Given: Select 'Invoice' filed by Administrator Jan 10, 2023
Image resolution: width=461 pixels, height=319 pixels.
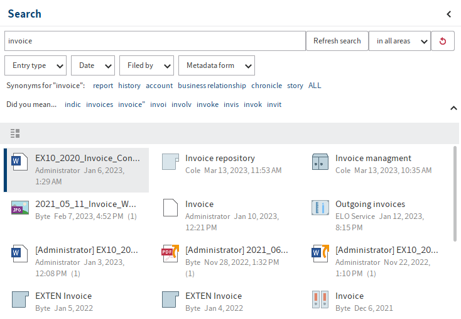Looking at the screenshot, I should (199, 204).
